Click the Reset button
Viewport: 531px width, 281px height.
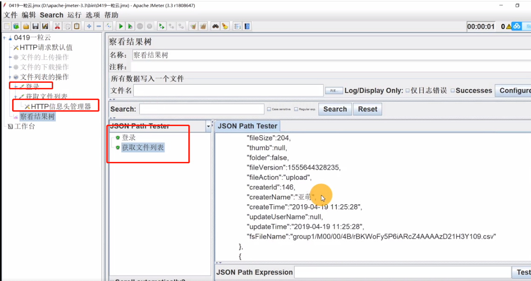click(x=367, y=109)
